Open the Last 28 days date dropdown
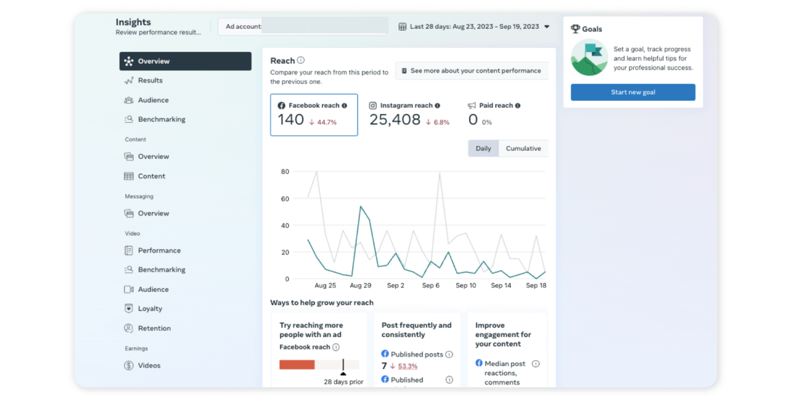 coord(474,27)
